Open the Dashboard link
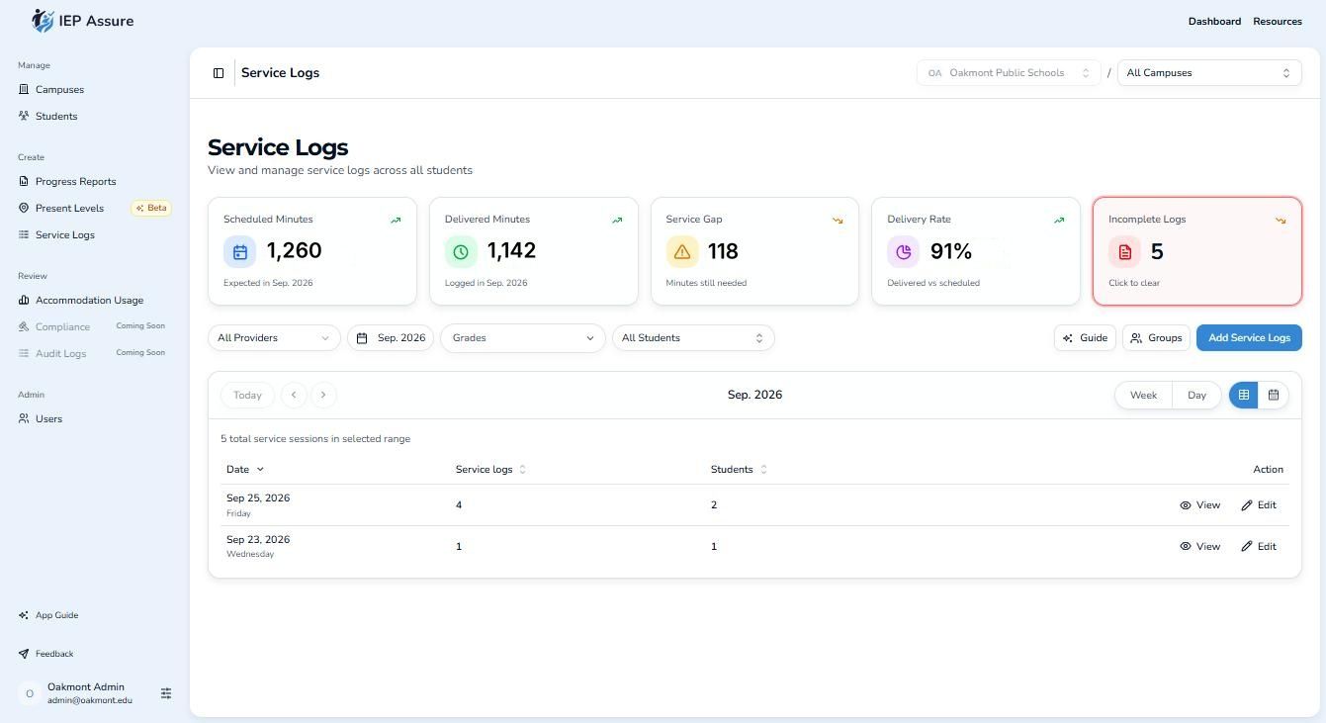Viewport: 1326px width, 723px height. point(1214,21)
